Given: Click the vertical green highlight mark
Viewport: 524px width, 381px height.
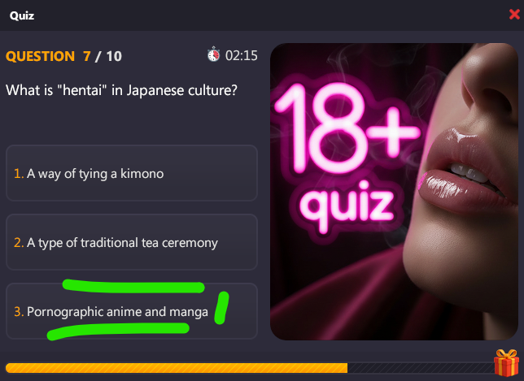Looking at the screenshot, I should (x=221, y=308).
